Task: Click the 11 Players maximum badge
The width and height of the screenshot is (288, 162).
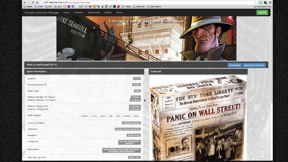Action: [135, 100]
